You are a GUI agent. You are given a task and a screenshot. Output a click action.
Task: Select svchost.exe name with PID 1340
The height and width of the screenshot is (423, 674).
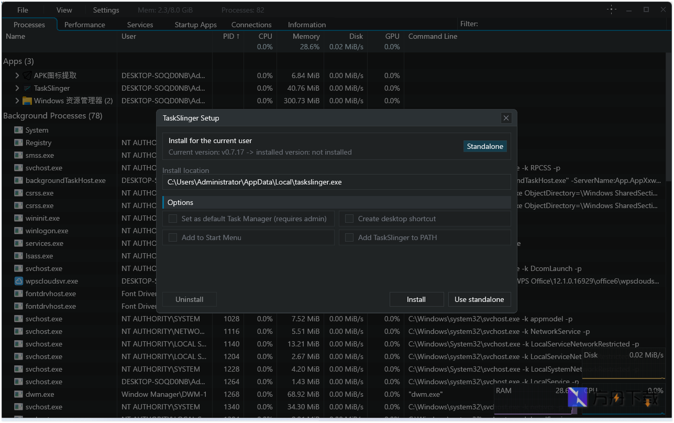(44, 407)
